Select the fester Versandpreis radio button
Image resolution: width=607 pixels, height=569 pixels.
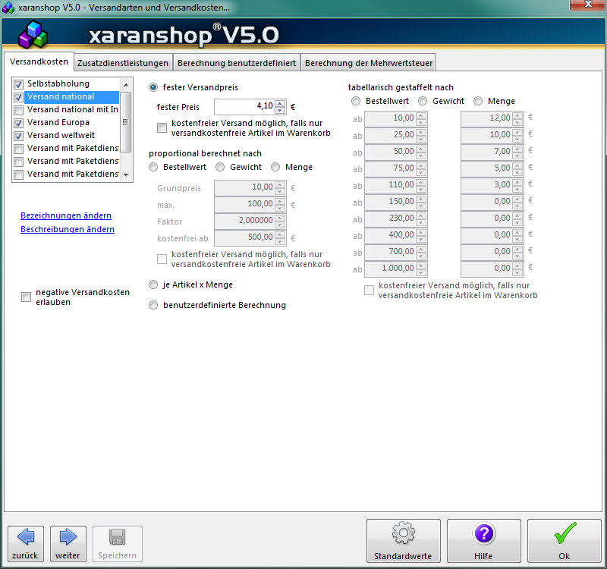click(153, 87)
